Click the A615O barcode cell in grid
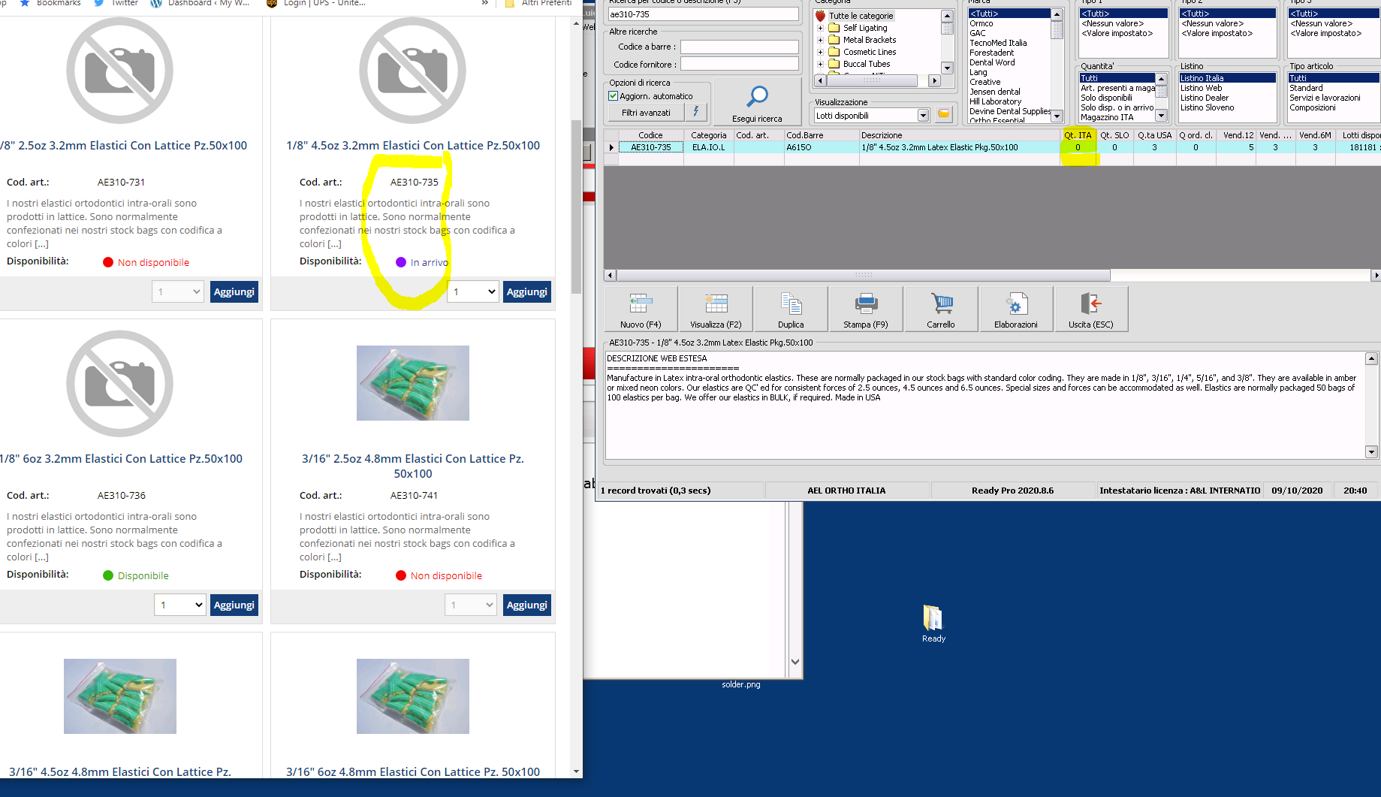This screenshot has height=797, width=1381. [822, 147]
